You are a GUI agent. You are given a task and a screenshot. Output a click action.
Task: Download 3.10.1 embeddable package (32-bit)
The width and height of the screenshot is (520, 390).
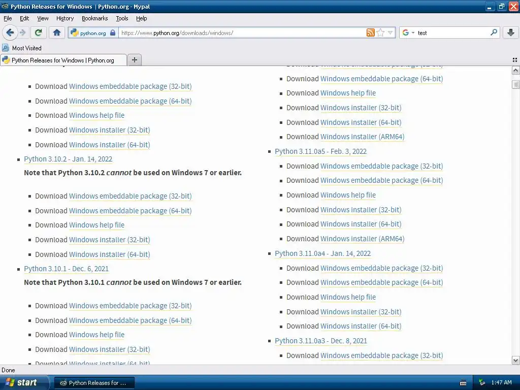131,306
